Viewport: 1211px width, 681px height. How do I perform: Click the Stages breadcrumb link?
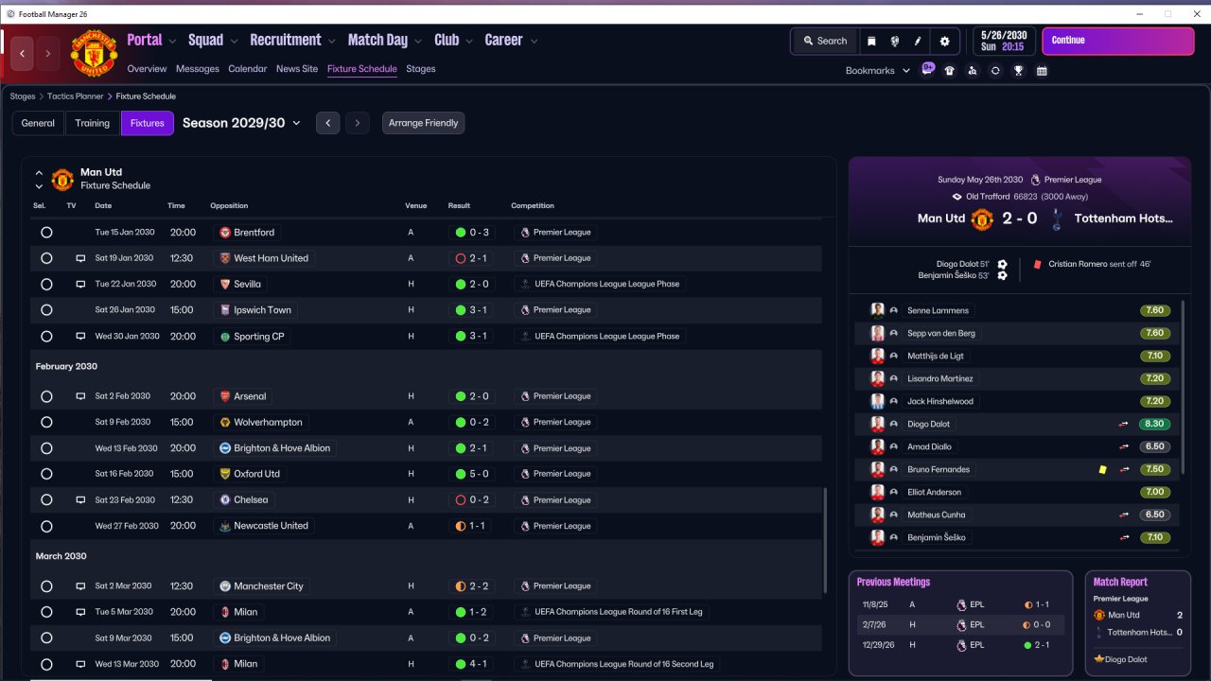click(23, 96)
